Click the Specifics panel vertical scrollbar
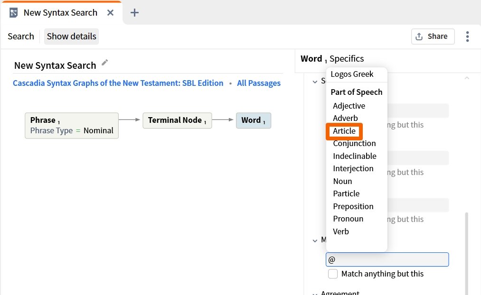The image size is (481, 295). coord(467,253)
